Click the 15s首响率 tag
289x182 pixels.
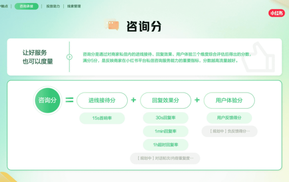[102, 118]
